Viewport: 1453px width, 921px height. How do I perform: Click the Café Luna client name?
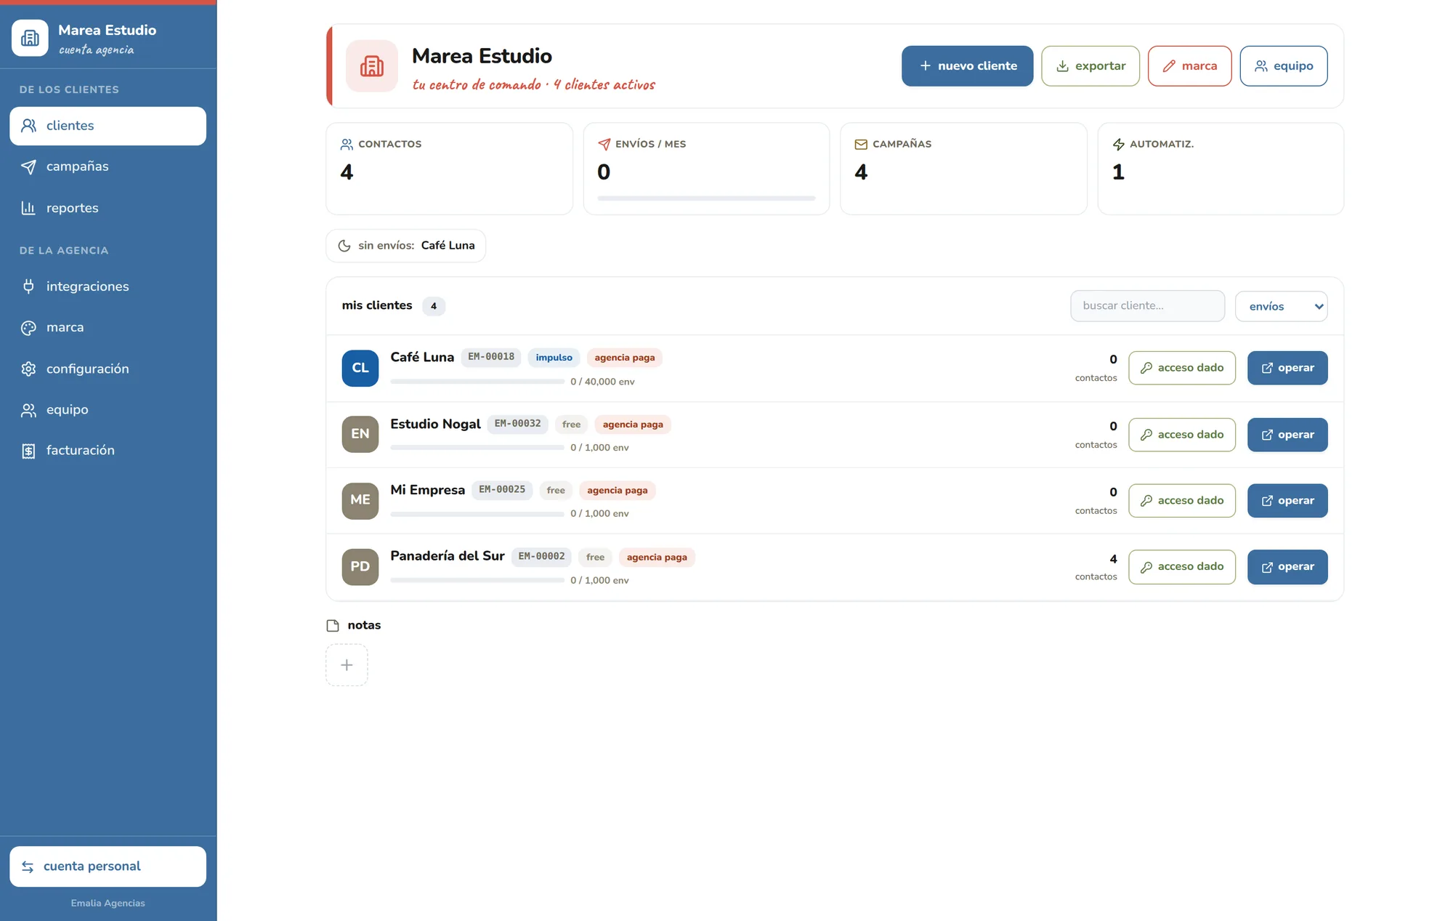coord(422,357)
